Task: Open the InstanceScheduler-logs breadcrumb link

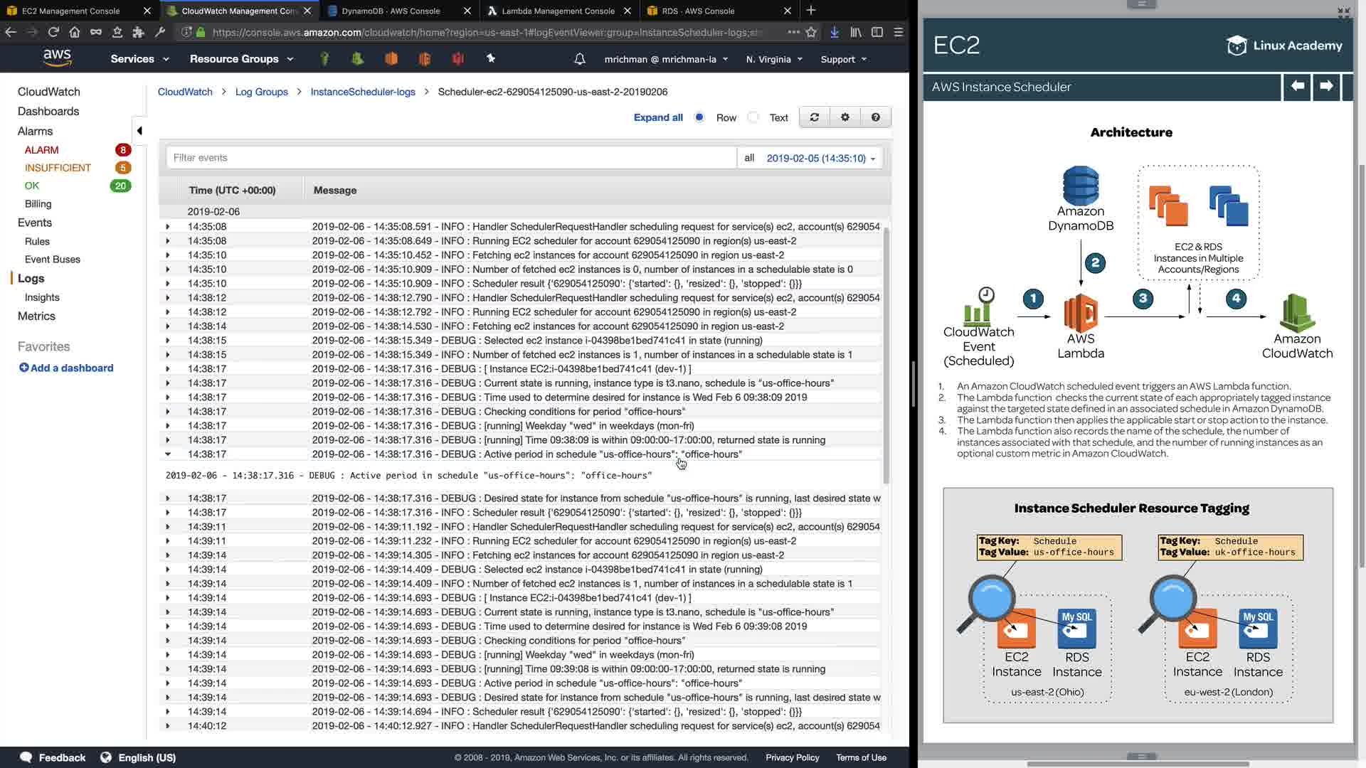Action: click(363, 92)
